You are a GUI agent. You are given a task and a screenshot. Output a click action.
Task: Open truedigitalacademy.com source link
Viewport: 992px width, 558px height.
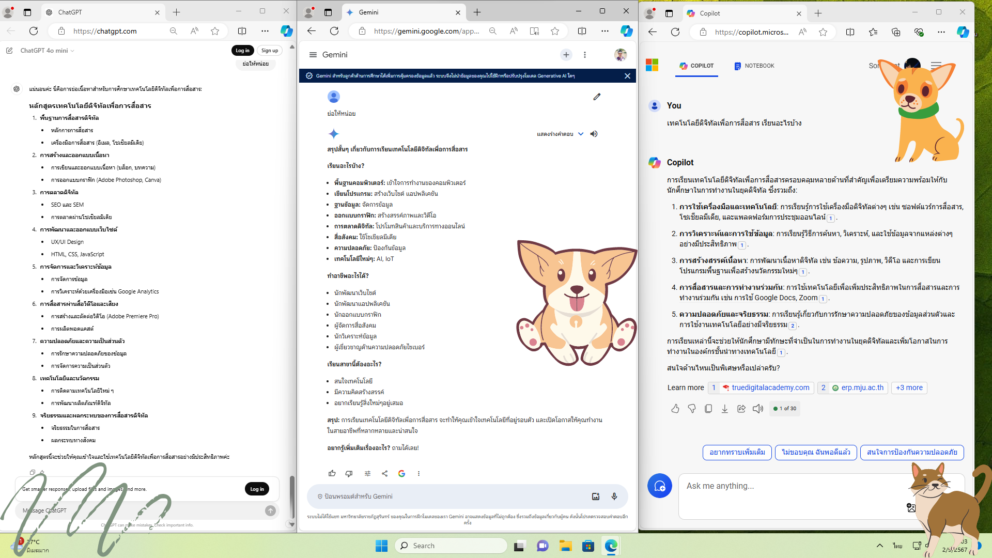coord(765,388)
